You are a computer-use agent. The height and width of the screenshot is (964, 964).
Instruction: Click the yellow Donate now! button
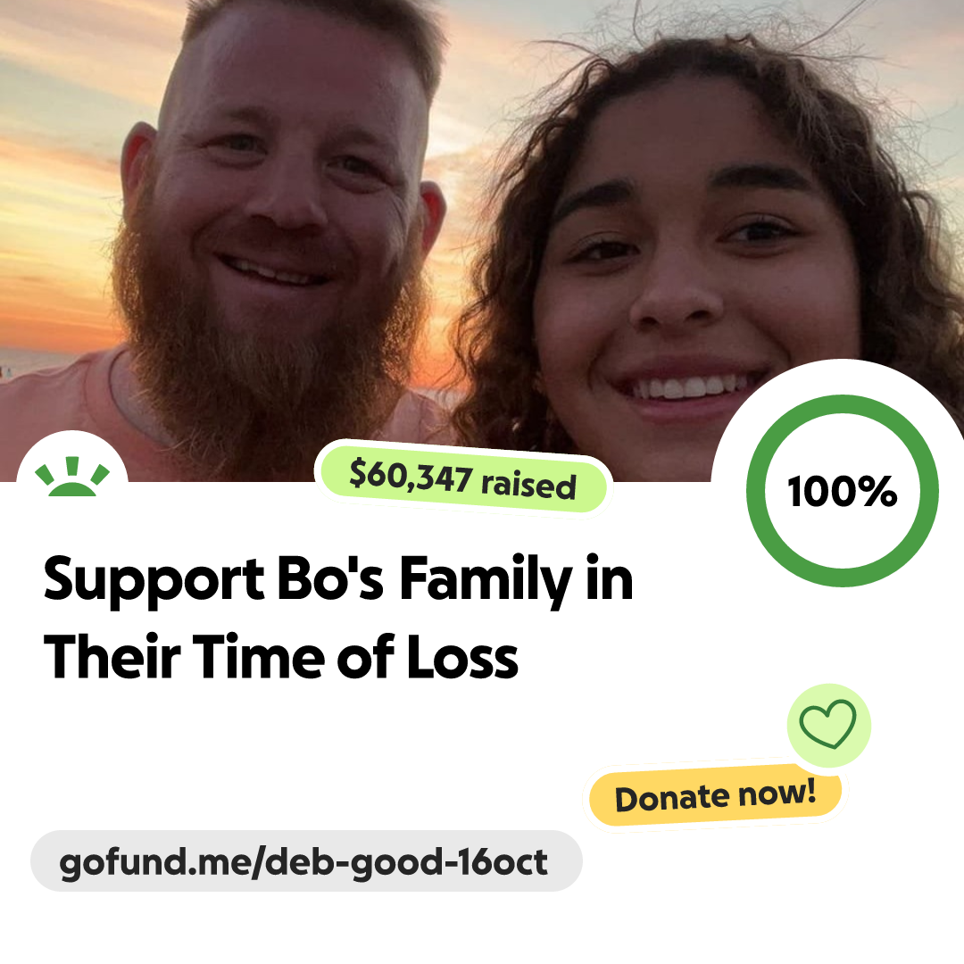(716, 795)
